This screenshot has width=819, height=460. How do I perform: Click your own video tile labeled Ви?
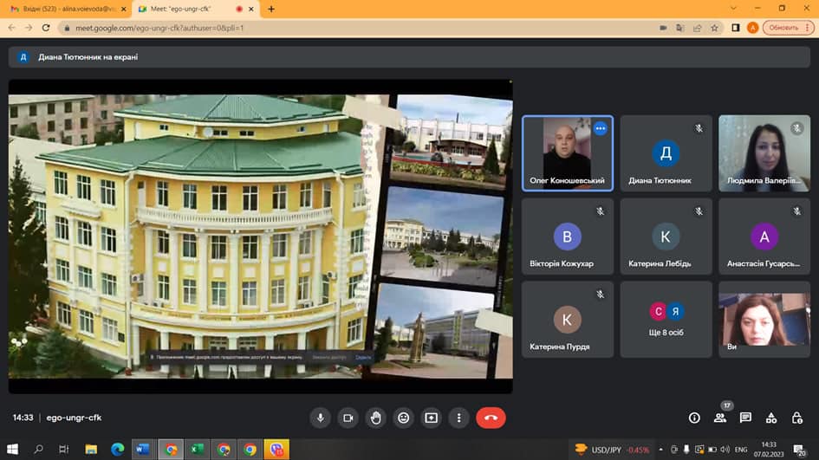pos(764,319)
